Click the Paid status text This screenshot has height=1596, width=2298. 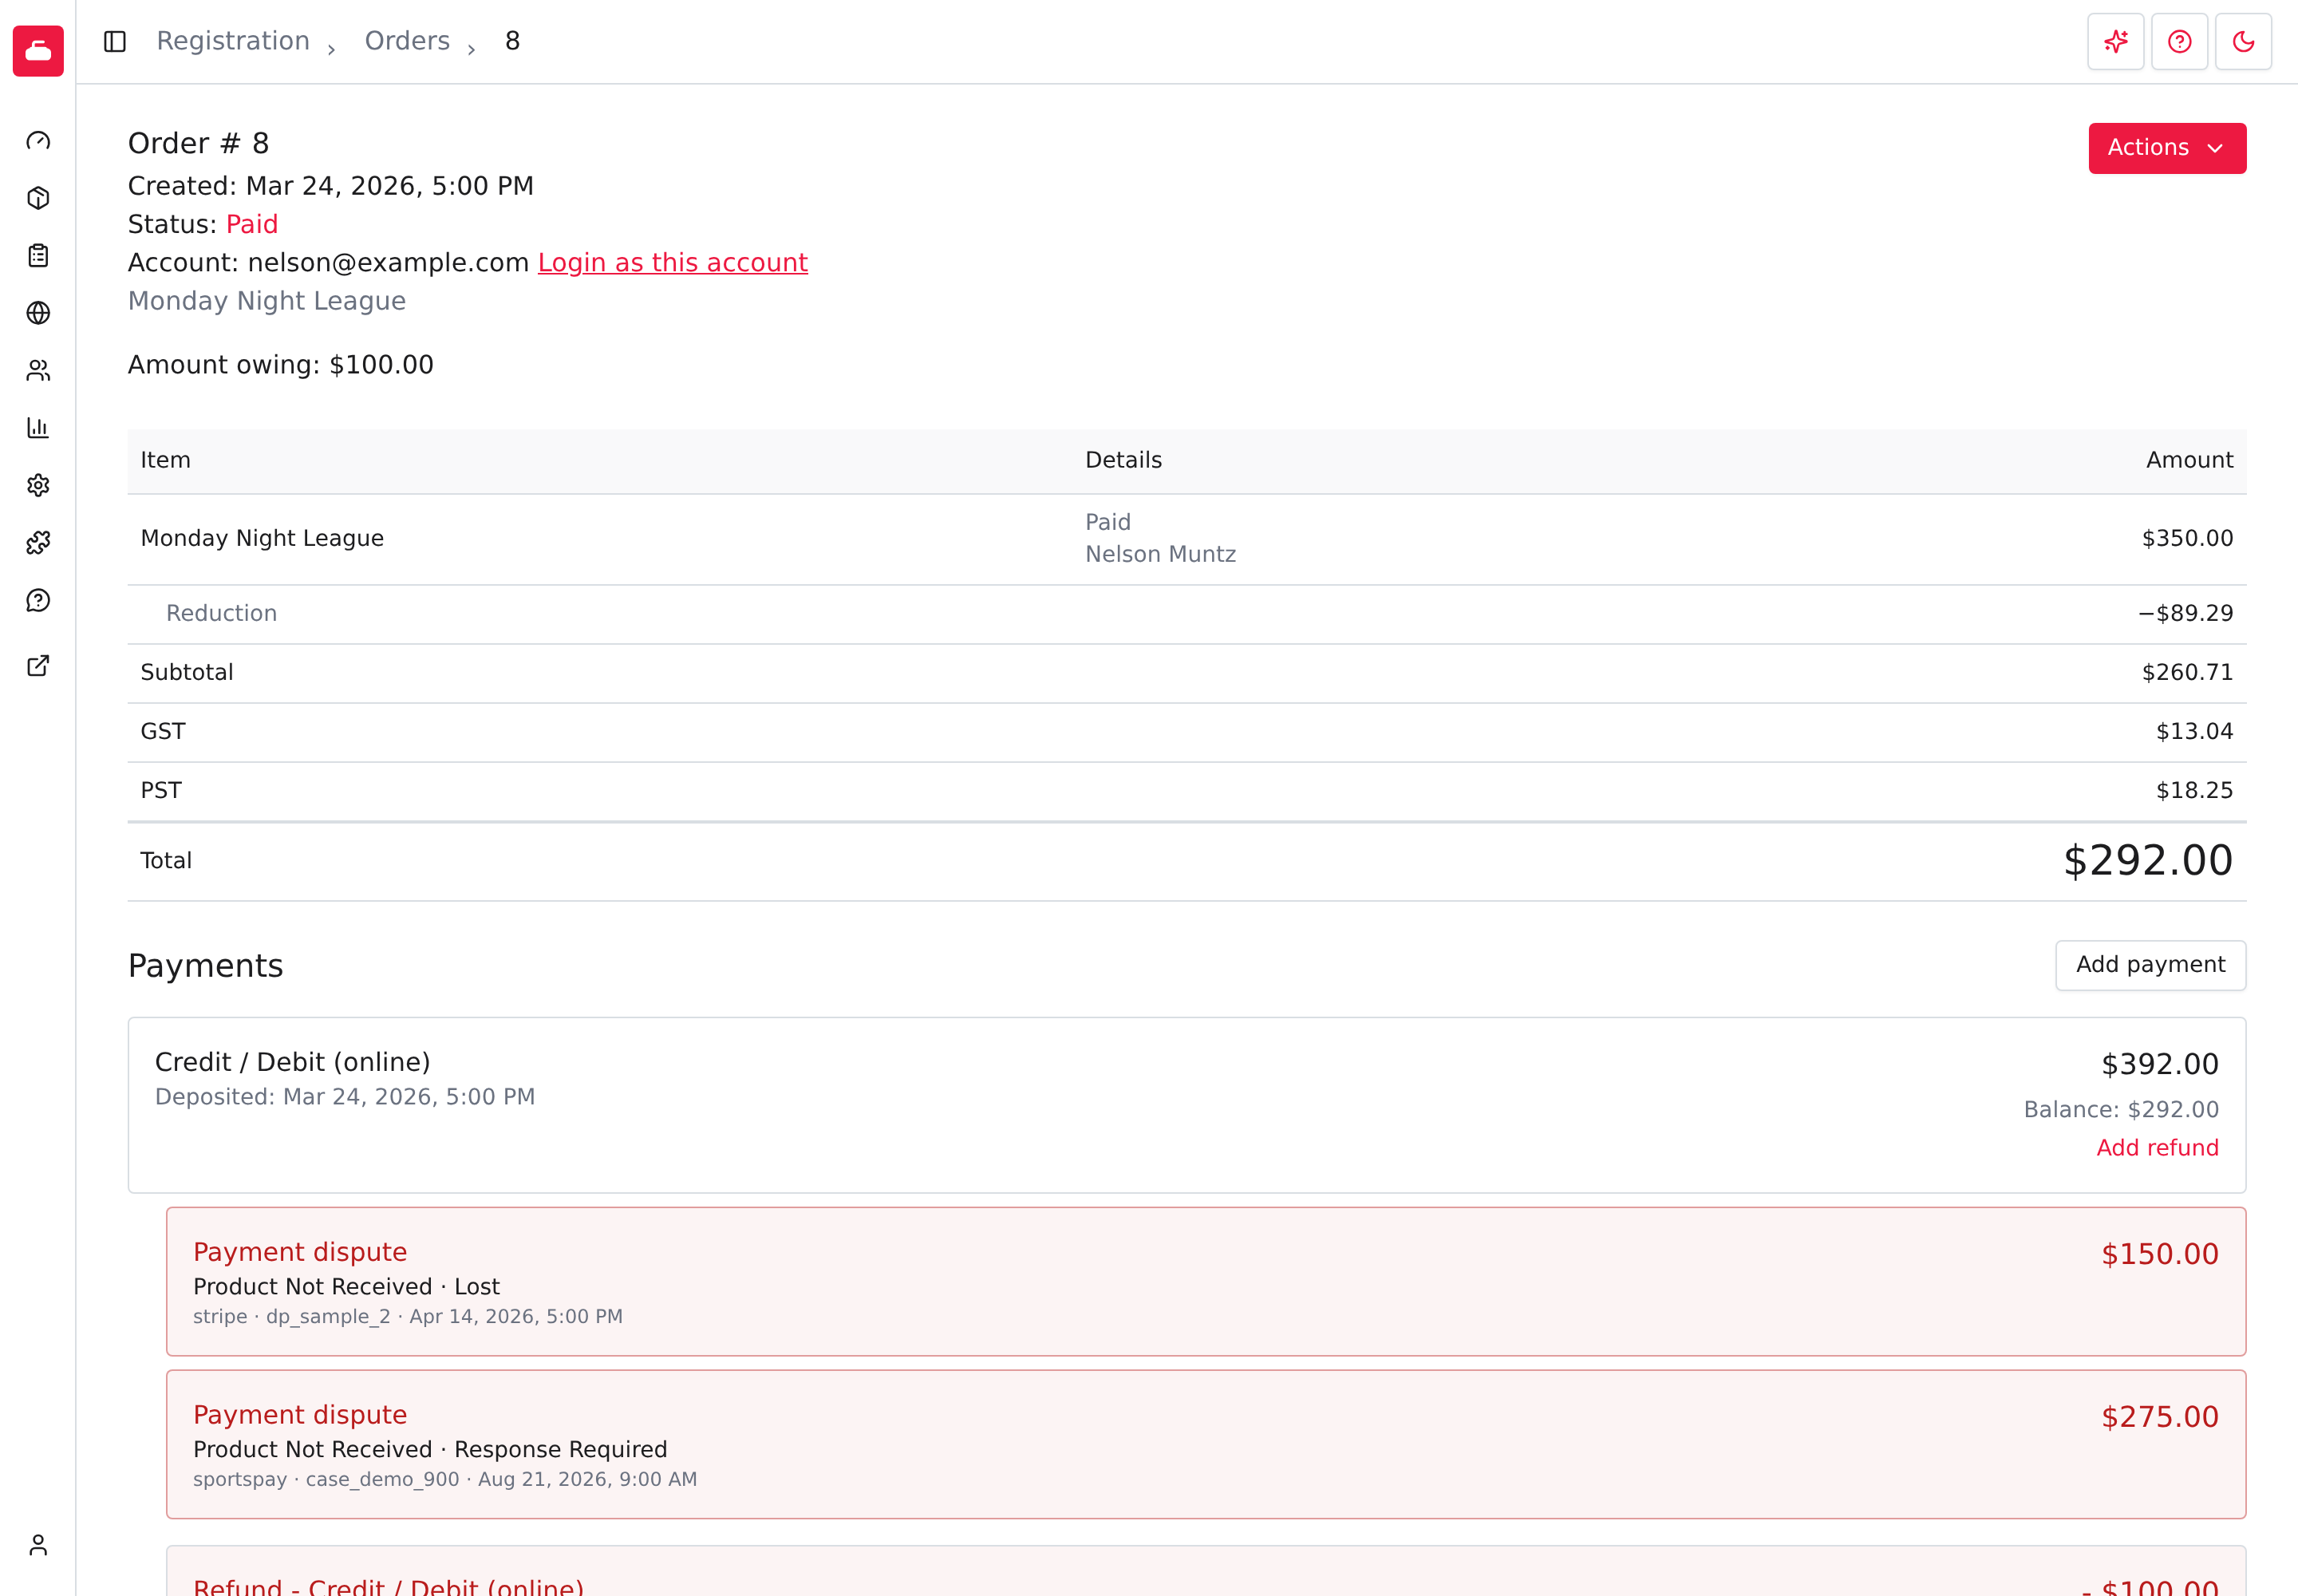pyautogui.click(x=252, y=225)
